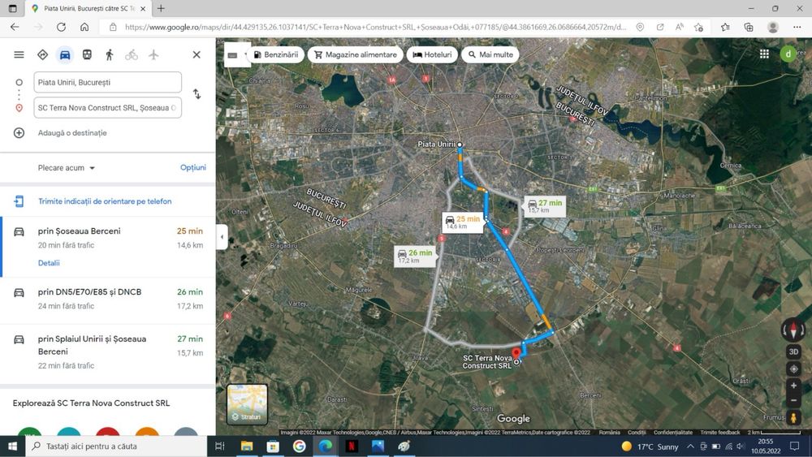Reset the map compass orientation
Viewport: 812px width, 457px height.
pyautogui.click(x=793, y=330)
